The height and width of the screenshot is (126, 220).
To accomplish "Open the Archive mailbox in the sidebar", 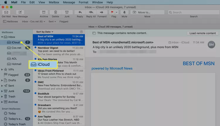I will (x=11, y=102).
